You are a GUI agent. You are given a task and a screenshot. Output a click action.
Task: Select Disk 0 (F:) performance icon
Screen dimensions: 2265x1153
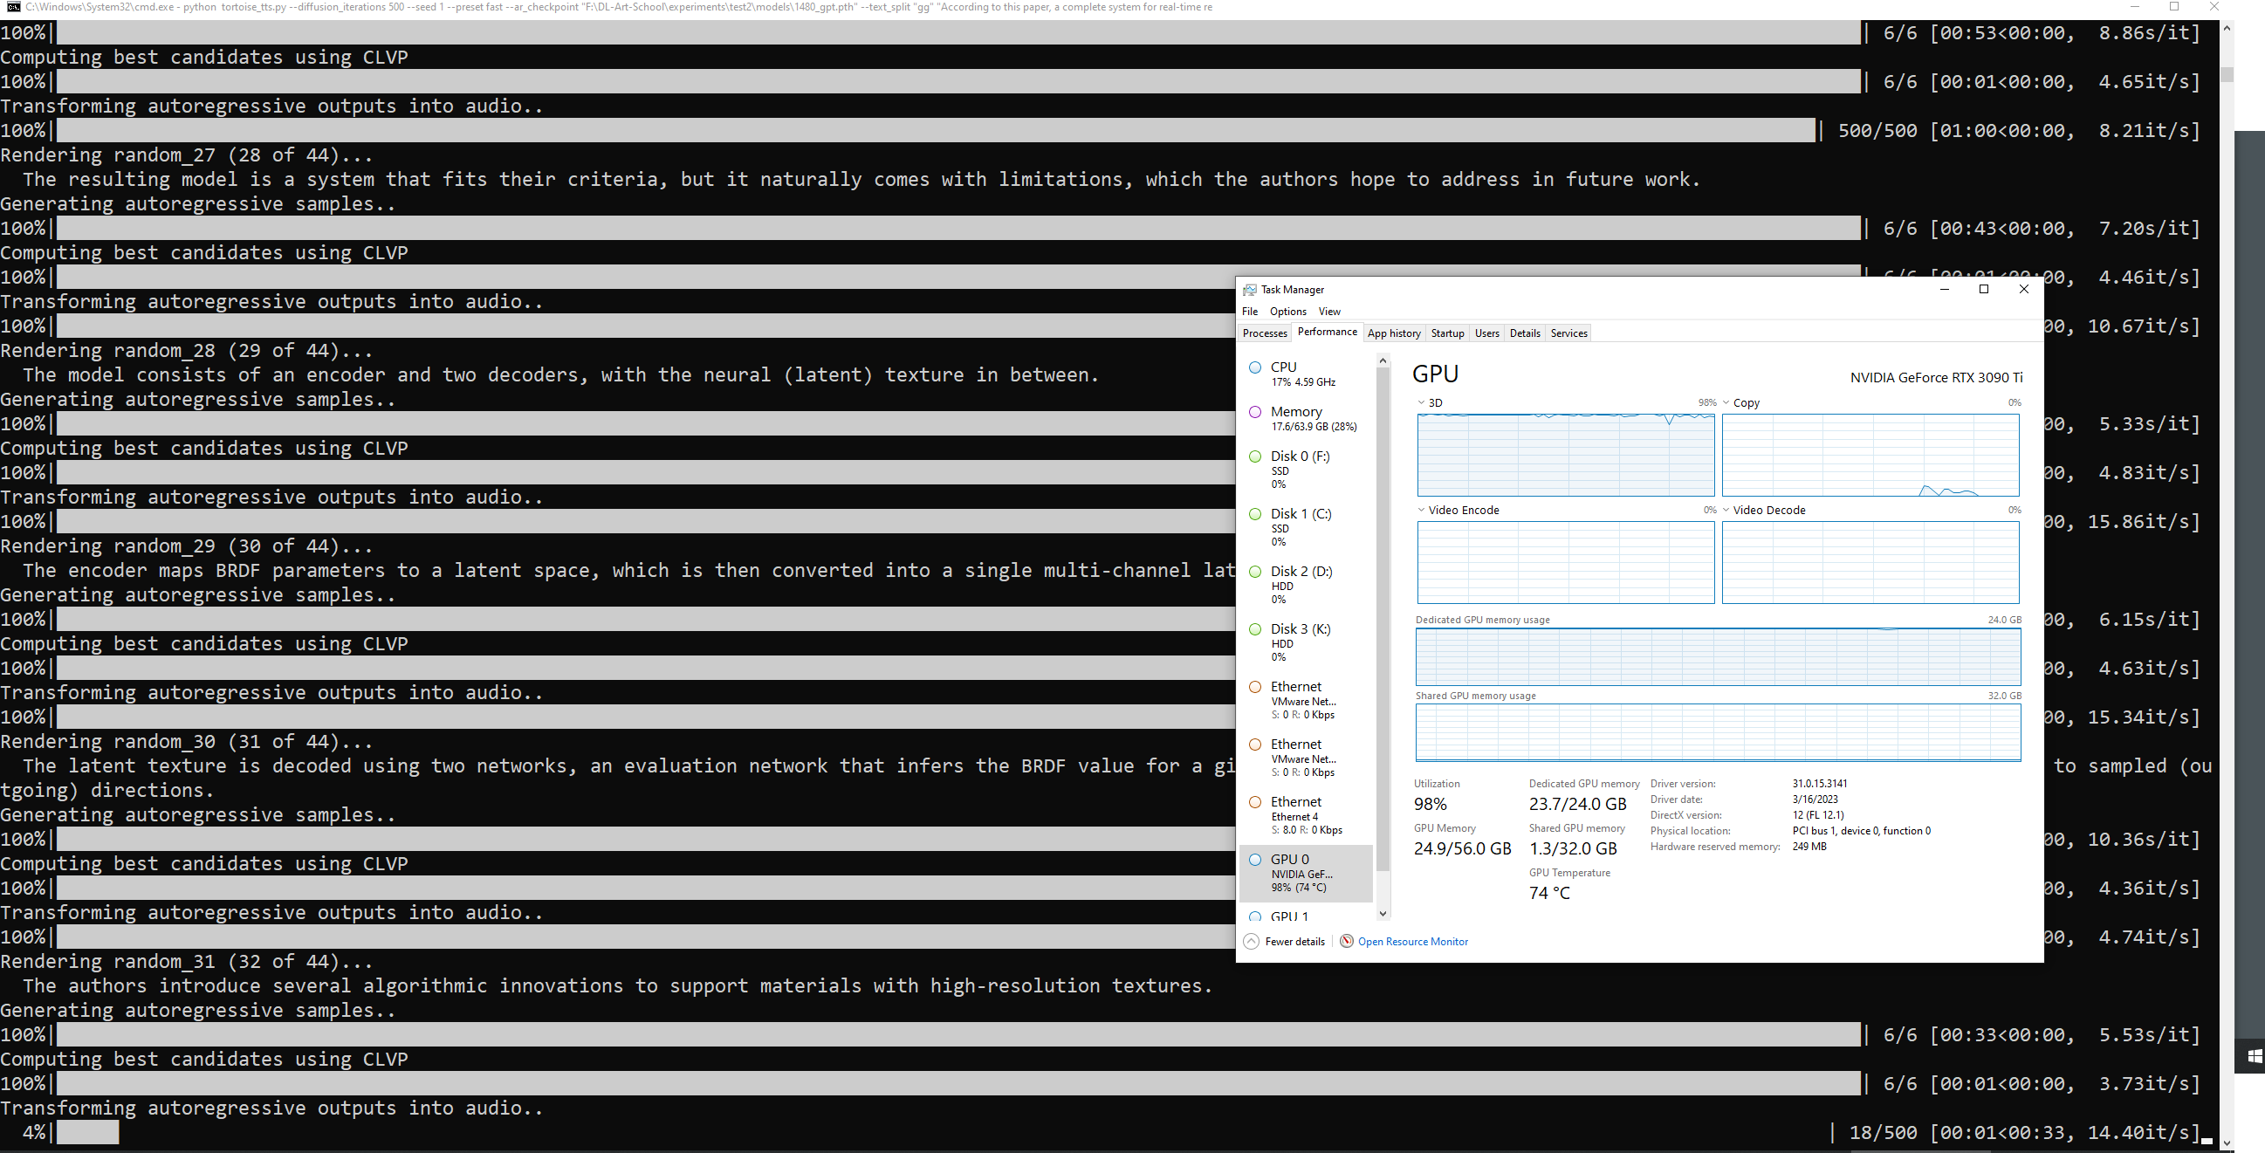pyautogui.click(x=1255, y=456)
